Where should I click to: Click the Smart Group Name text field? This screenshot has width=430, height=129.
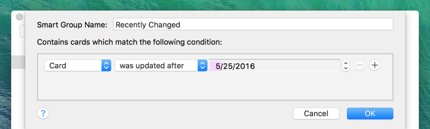(x=253, y=24)
